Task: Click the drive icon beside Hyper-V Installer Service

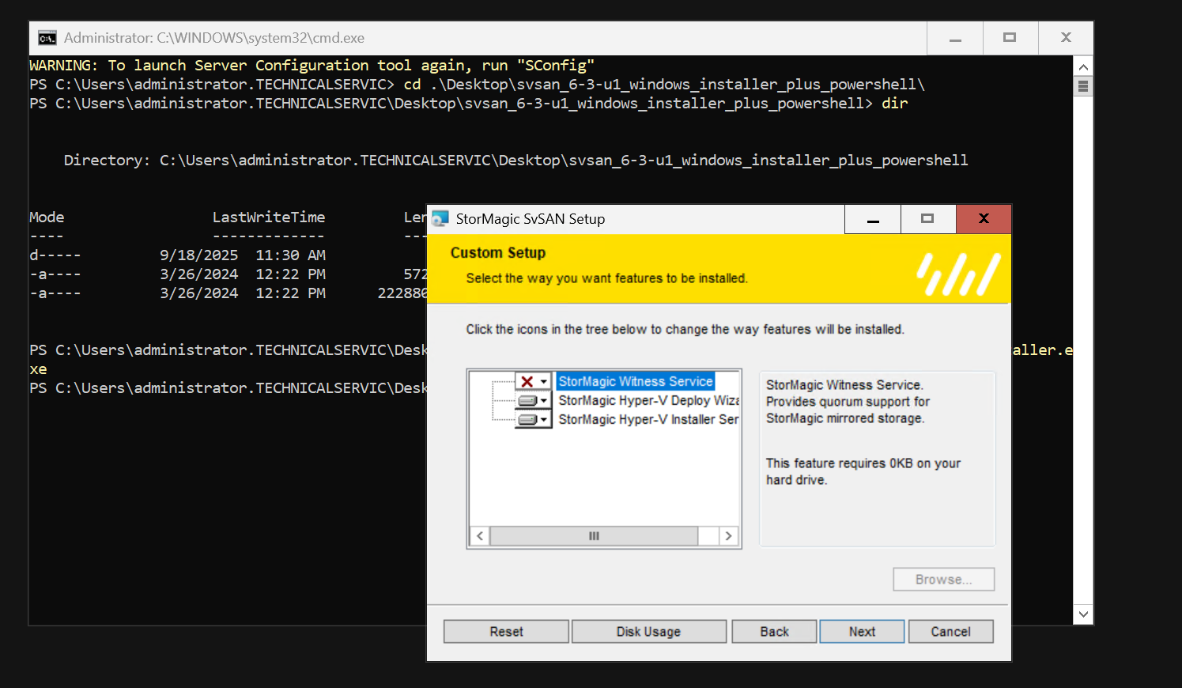Action: point(527,419)
